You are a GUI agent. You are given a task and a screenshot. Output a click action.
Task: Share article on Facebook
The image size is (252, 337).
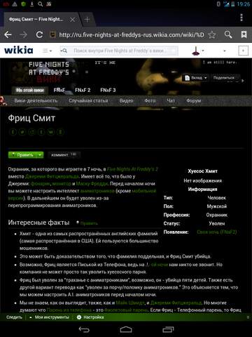(x=13, y=132)
